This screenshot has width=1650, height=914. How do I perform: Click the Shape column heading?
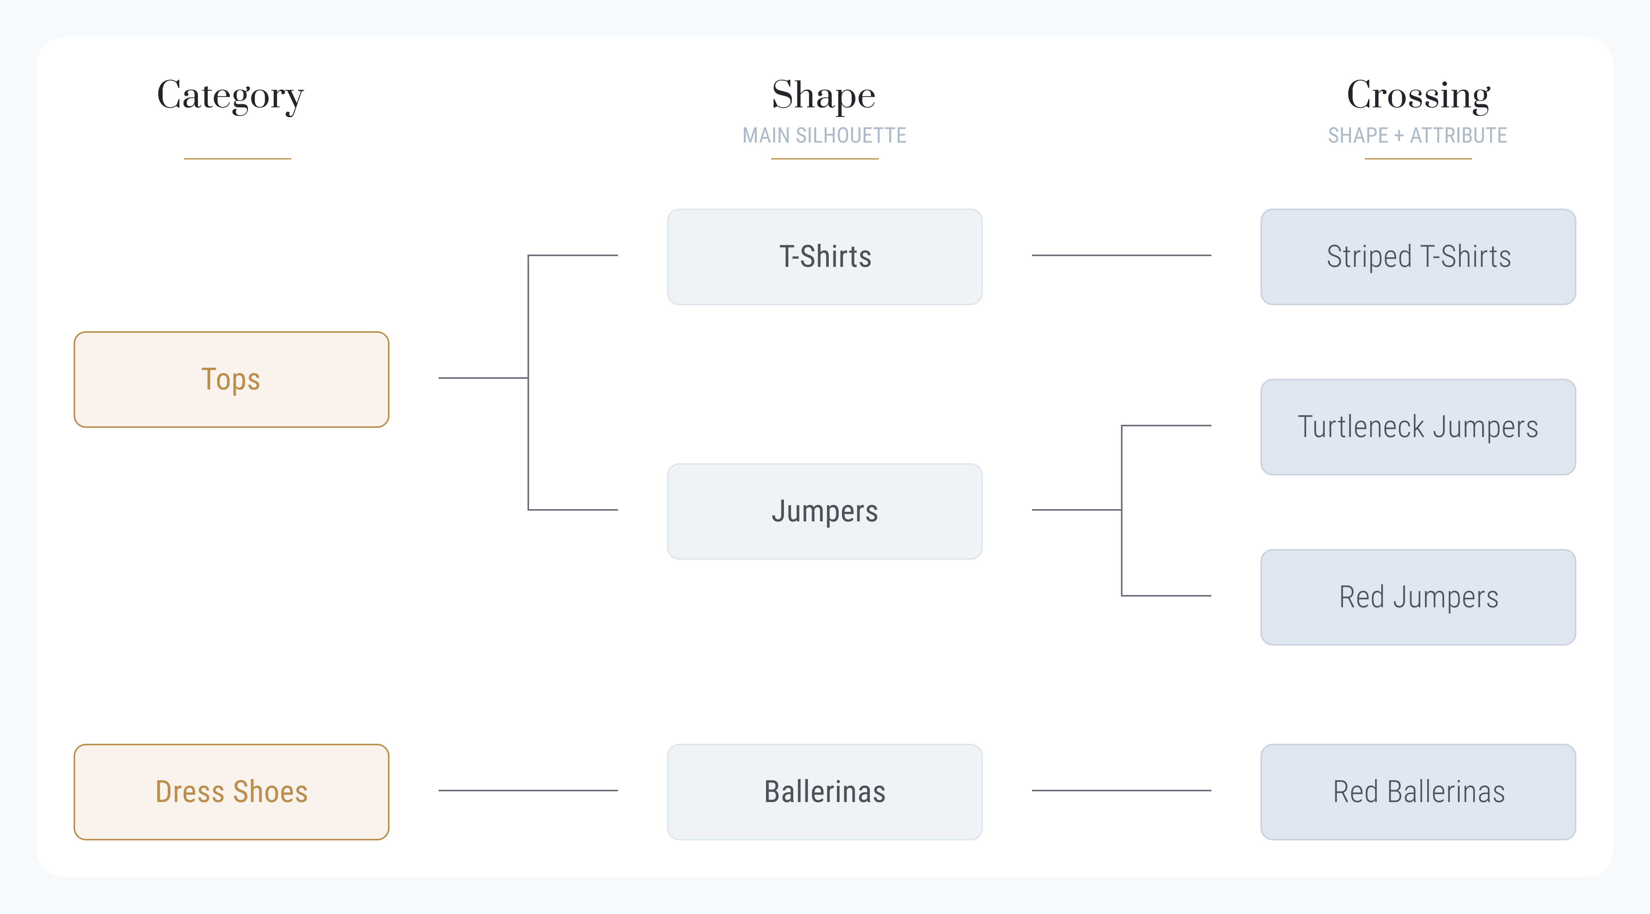point(824,95)
